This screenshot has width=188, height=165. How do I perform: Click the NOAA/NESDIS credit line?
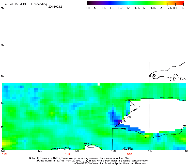pyautogui.click(x=110, y=163)
